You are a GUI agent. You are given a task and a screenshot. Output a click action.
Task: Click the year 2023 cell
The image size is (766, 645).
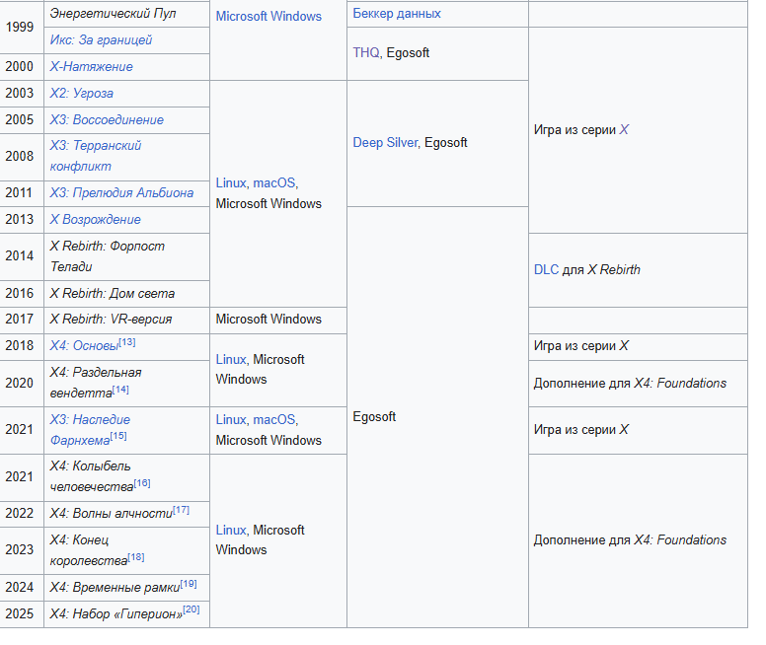click(22, 550)
